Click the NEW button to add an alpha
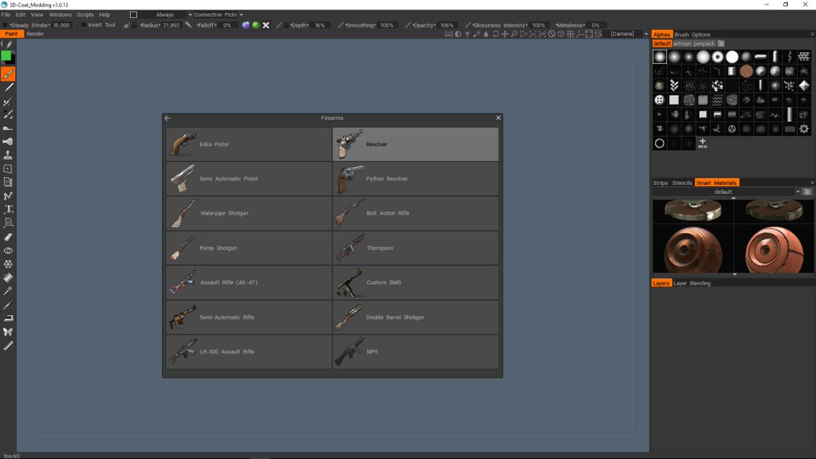Viewport: 816px width, 459px height. [x=702, y=142]
